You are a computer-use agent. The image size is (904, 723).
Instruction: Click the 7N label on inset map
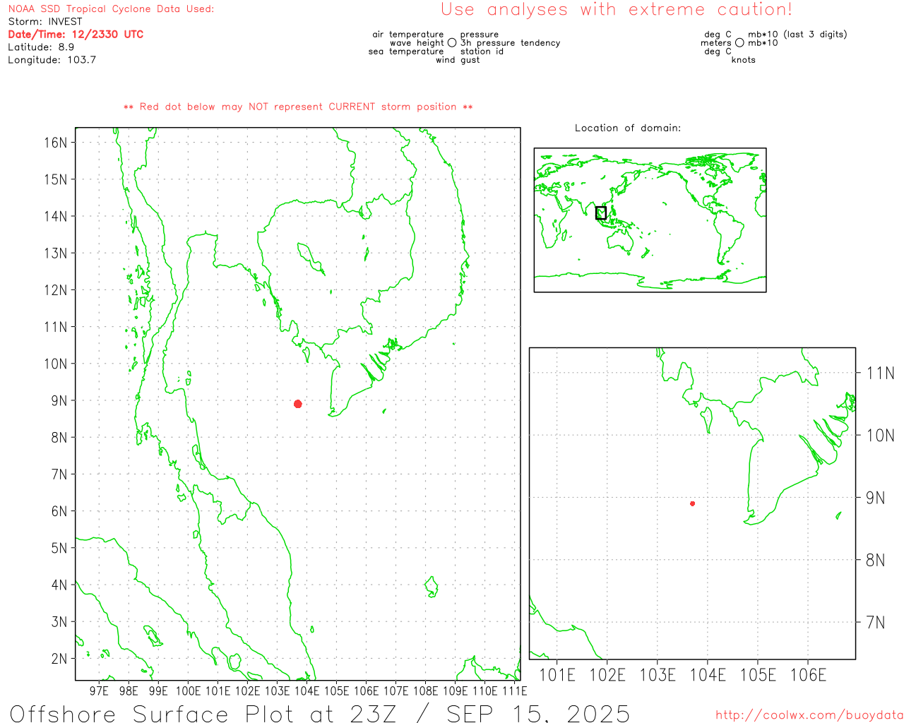(x=876, y=623)
